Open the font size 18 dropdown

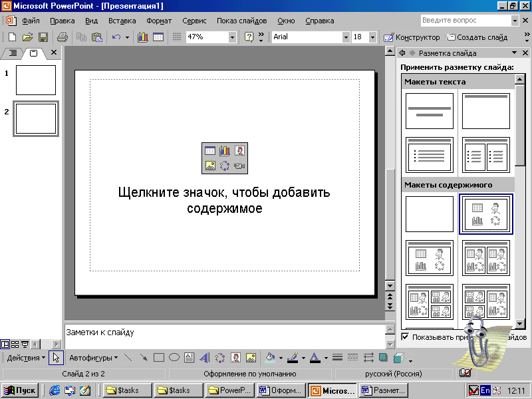tap(372, 37)
